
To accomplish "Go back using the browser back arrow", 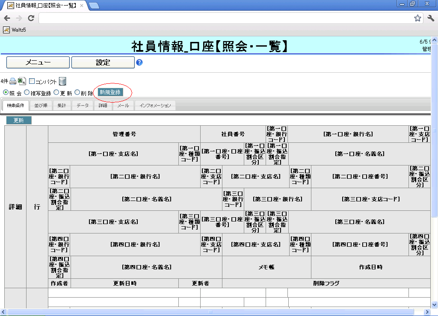I will (x=7, y=18).
